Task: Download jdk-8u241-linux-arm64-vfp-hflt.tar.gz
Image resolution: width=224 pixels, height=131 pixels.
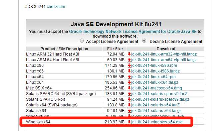Action: click(x=164, y=60)
